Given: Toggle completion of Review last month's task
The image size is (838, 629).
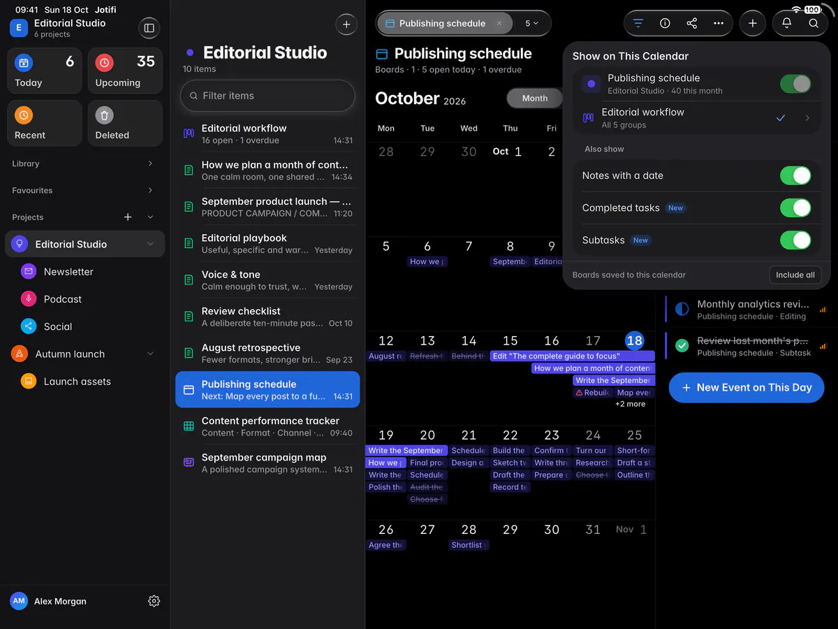Looking at the screenshot, I should [x=683, y=345].
